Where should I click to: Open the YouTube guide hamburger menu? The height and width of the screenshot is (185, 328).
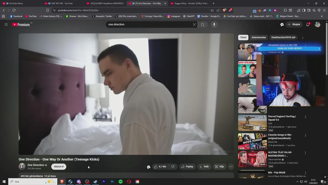(x=6, y=24)
